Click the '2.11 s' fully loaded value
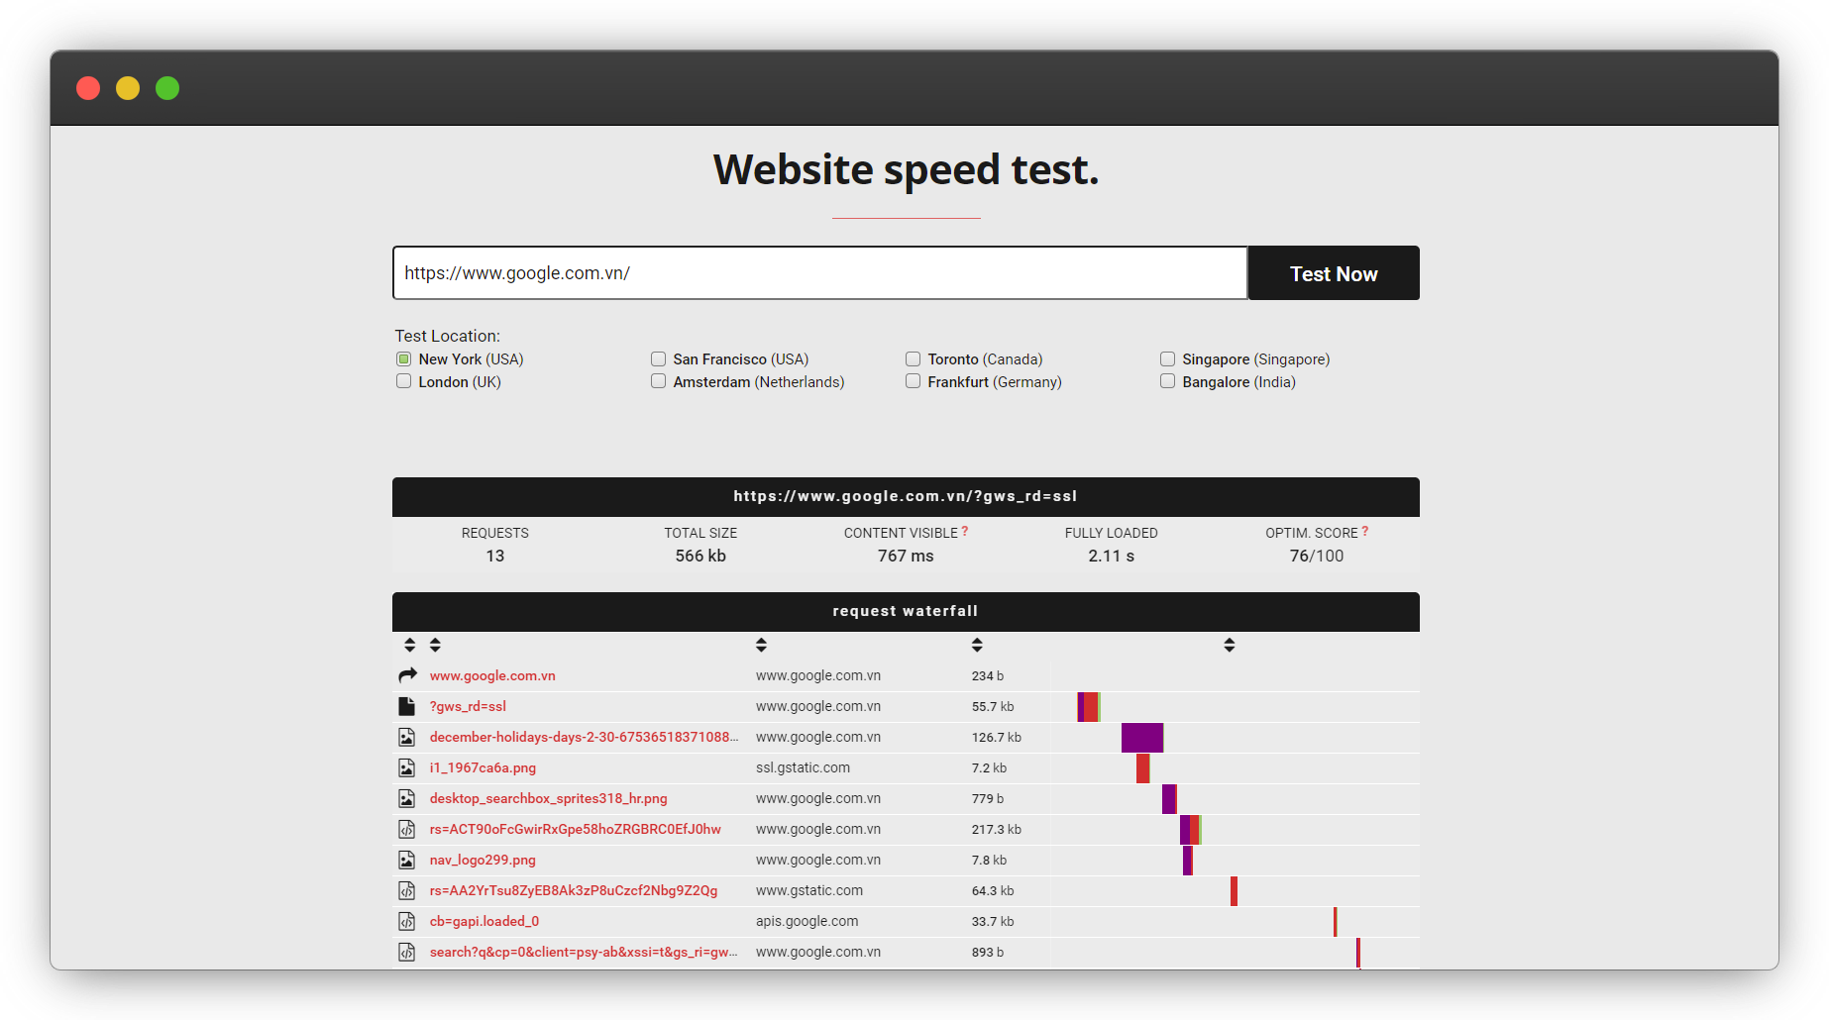This screenshot has width=1829, height=1020. coord(1111,556)
